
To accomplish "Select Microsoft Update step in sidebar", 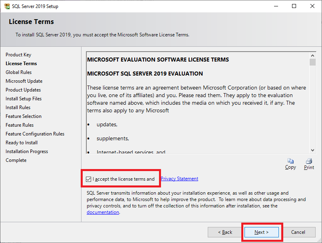I will 24,81.
